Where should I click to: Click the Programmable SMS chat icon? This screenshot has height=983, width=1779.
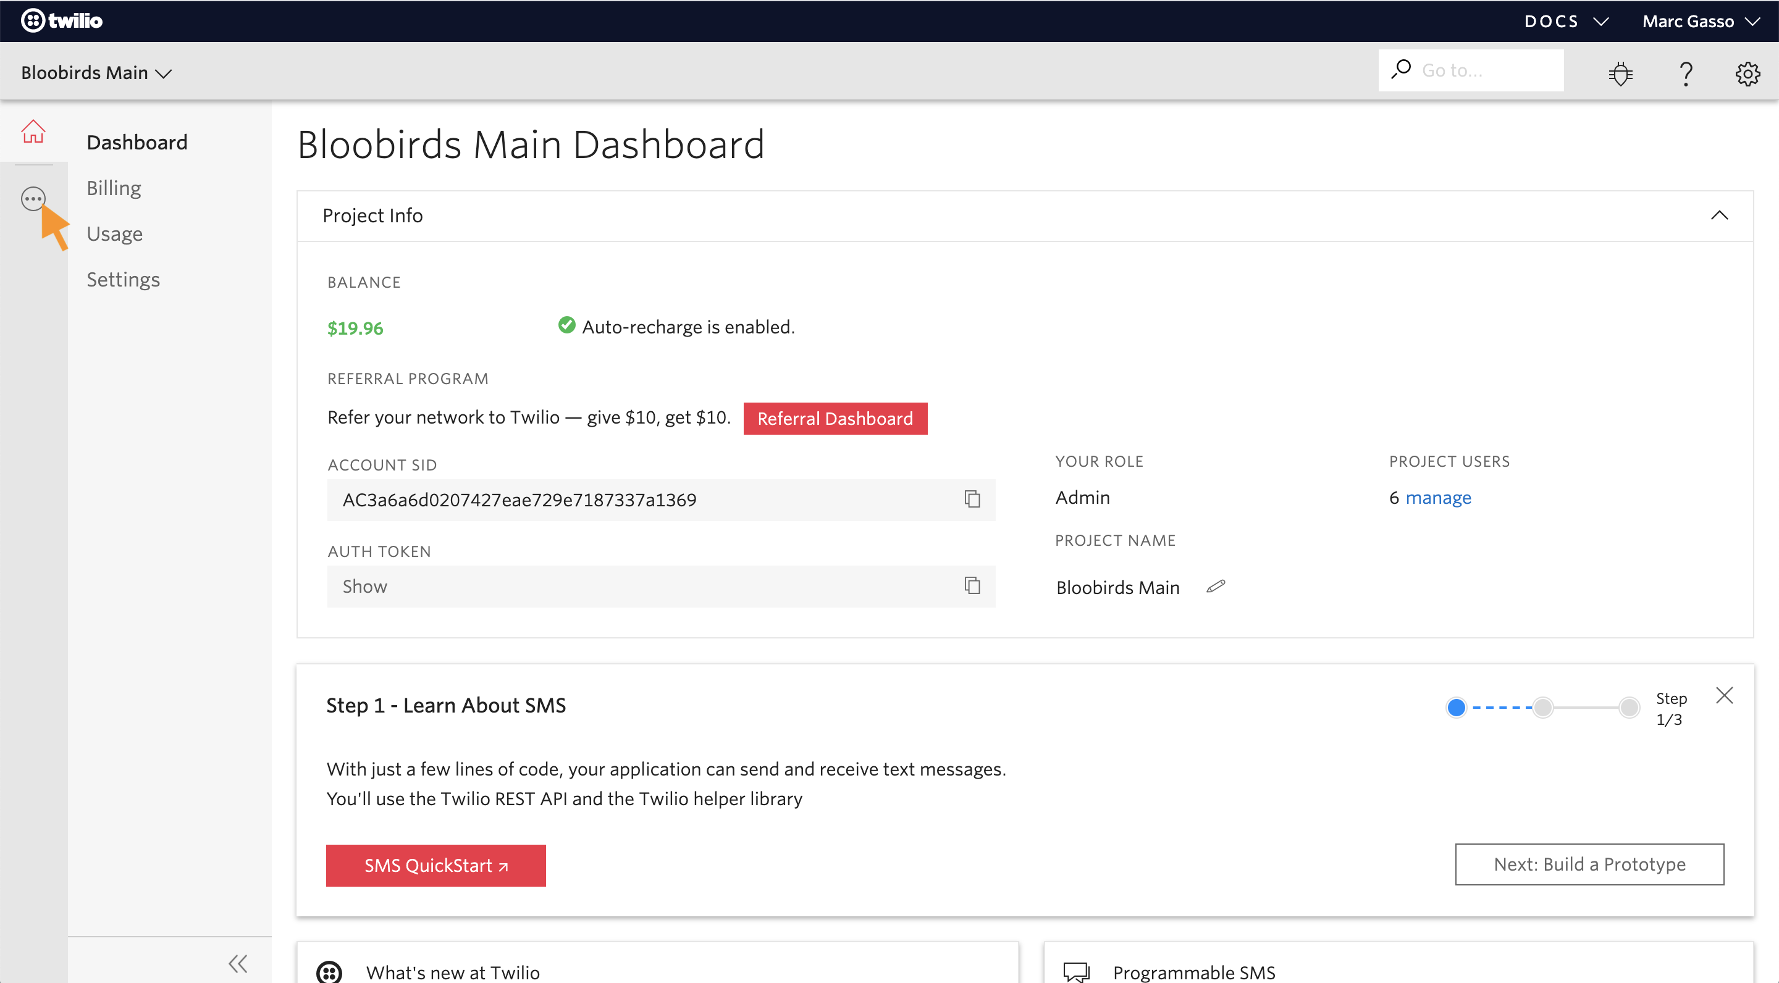pyautogui.click(x=1076, y=972)
